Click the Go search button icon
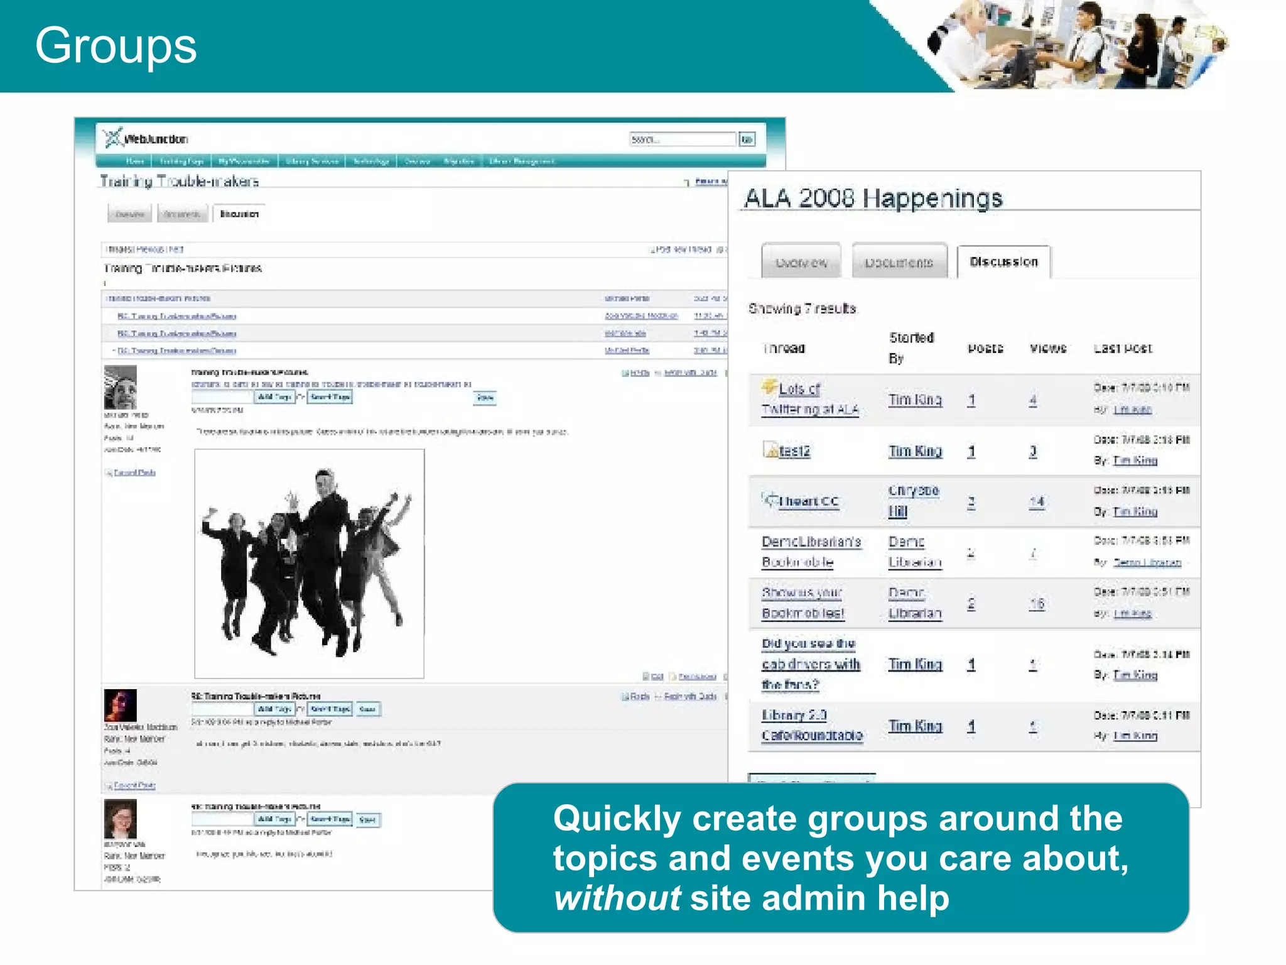The height and width of the screenshot is (965, 1286). pos(747,139)
